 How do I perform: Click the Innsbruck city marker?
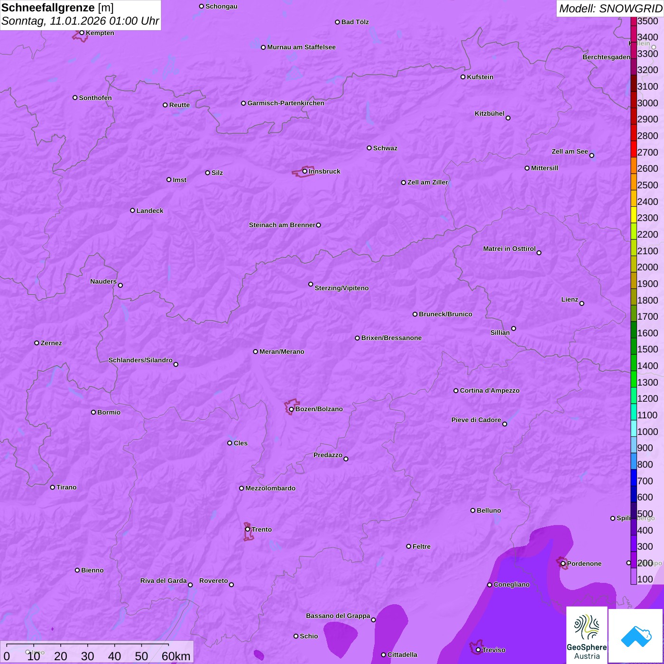[x=305, y=171]
